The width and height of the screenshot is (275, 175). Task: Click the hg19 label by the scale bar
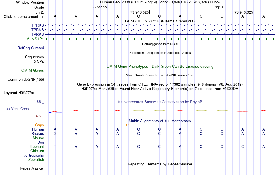pos(219,7)
